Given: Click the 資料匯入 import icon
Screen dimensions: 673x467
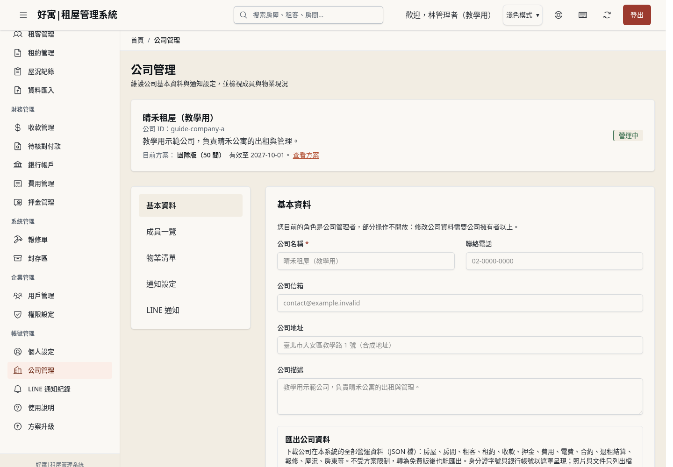Looking at the screenshot, I should click(18, 90).
